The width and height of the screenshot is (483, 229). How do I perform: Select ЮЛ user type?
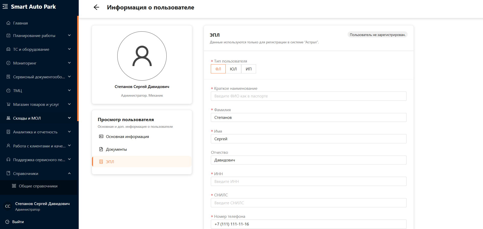[233, 69]
